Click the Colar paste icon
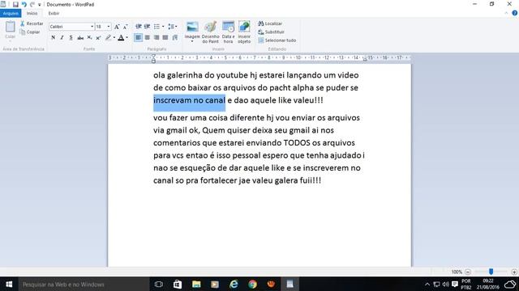Screen dimensions: 519x291 (x=11, y=27)
